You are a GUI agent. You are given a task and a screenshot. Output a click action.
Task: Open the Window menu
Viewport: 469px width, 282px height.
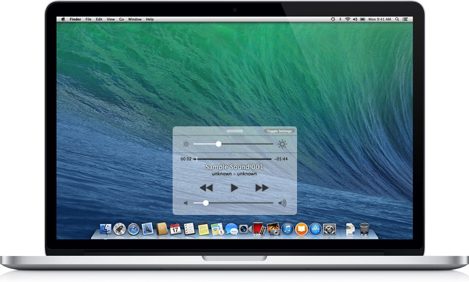(x=135, y=19)
